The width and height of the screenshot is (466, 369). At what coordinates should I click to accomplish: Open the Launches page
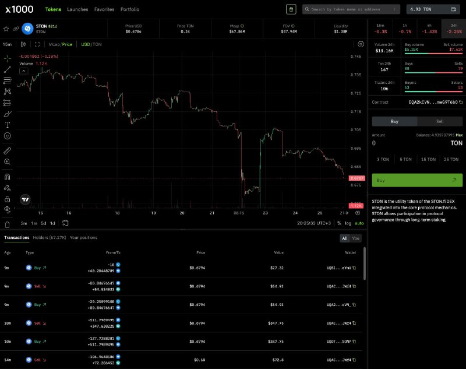tap(77, 9)
